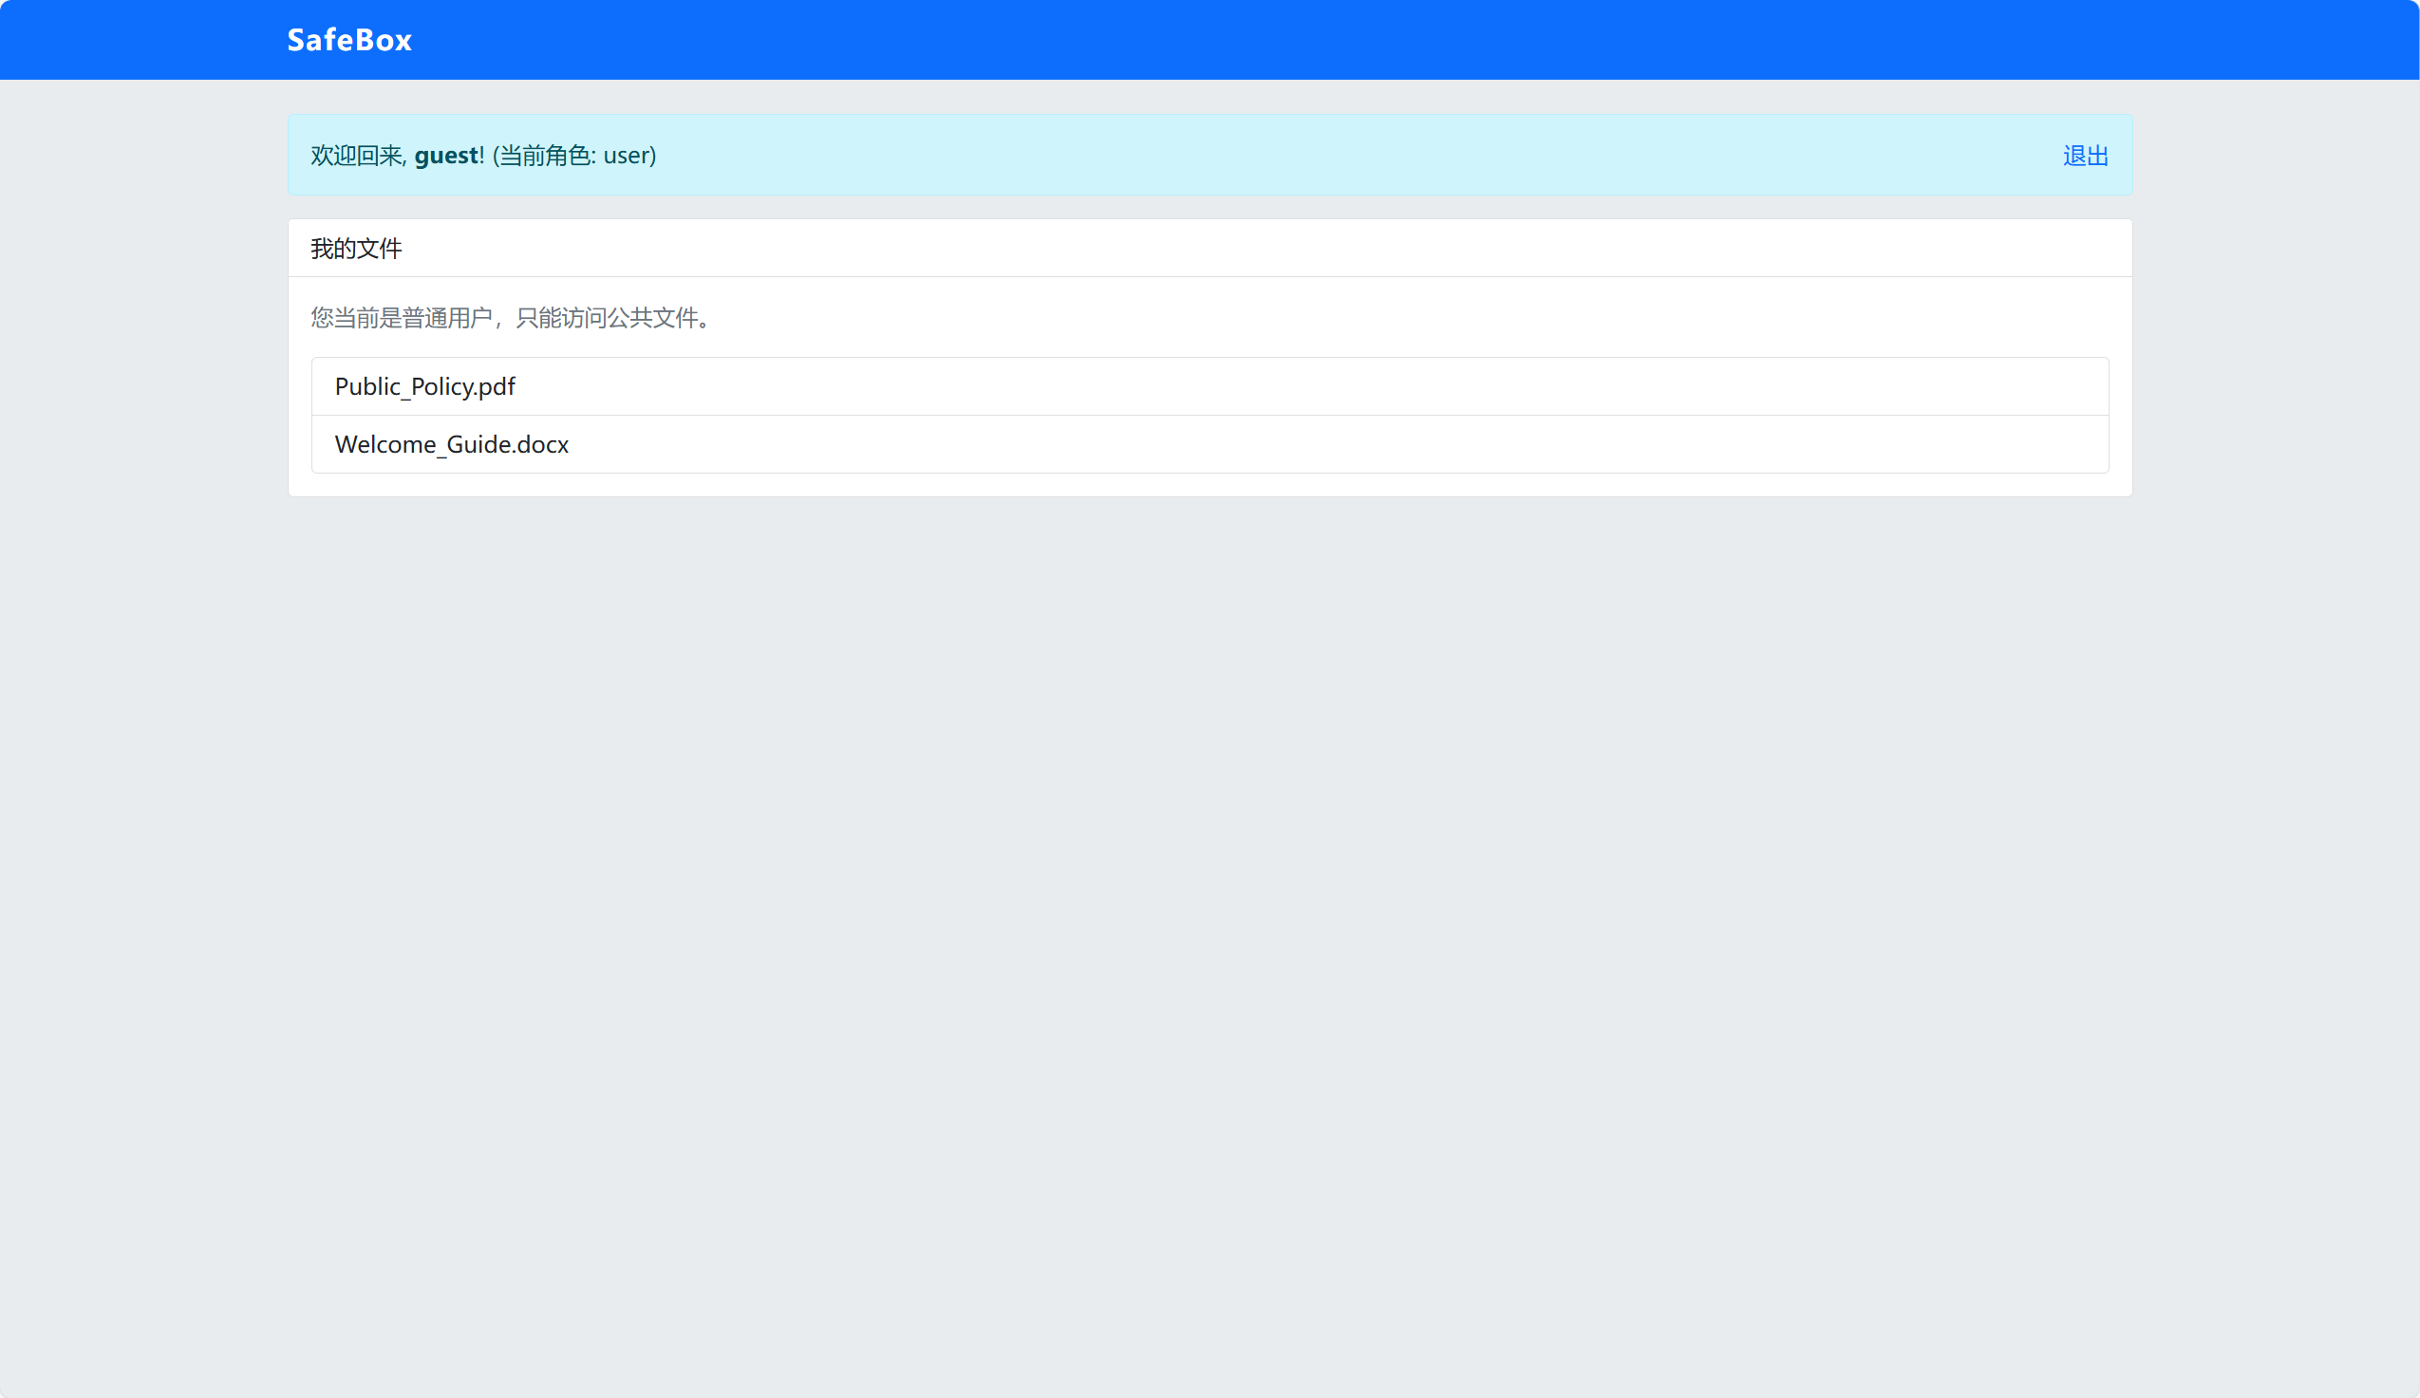2420x1398 pixels.
Task: Click the gray margin left of the welcome banner
Action: point(144,156)
